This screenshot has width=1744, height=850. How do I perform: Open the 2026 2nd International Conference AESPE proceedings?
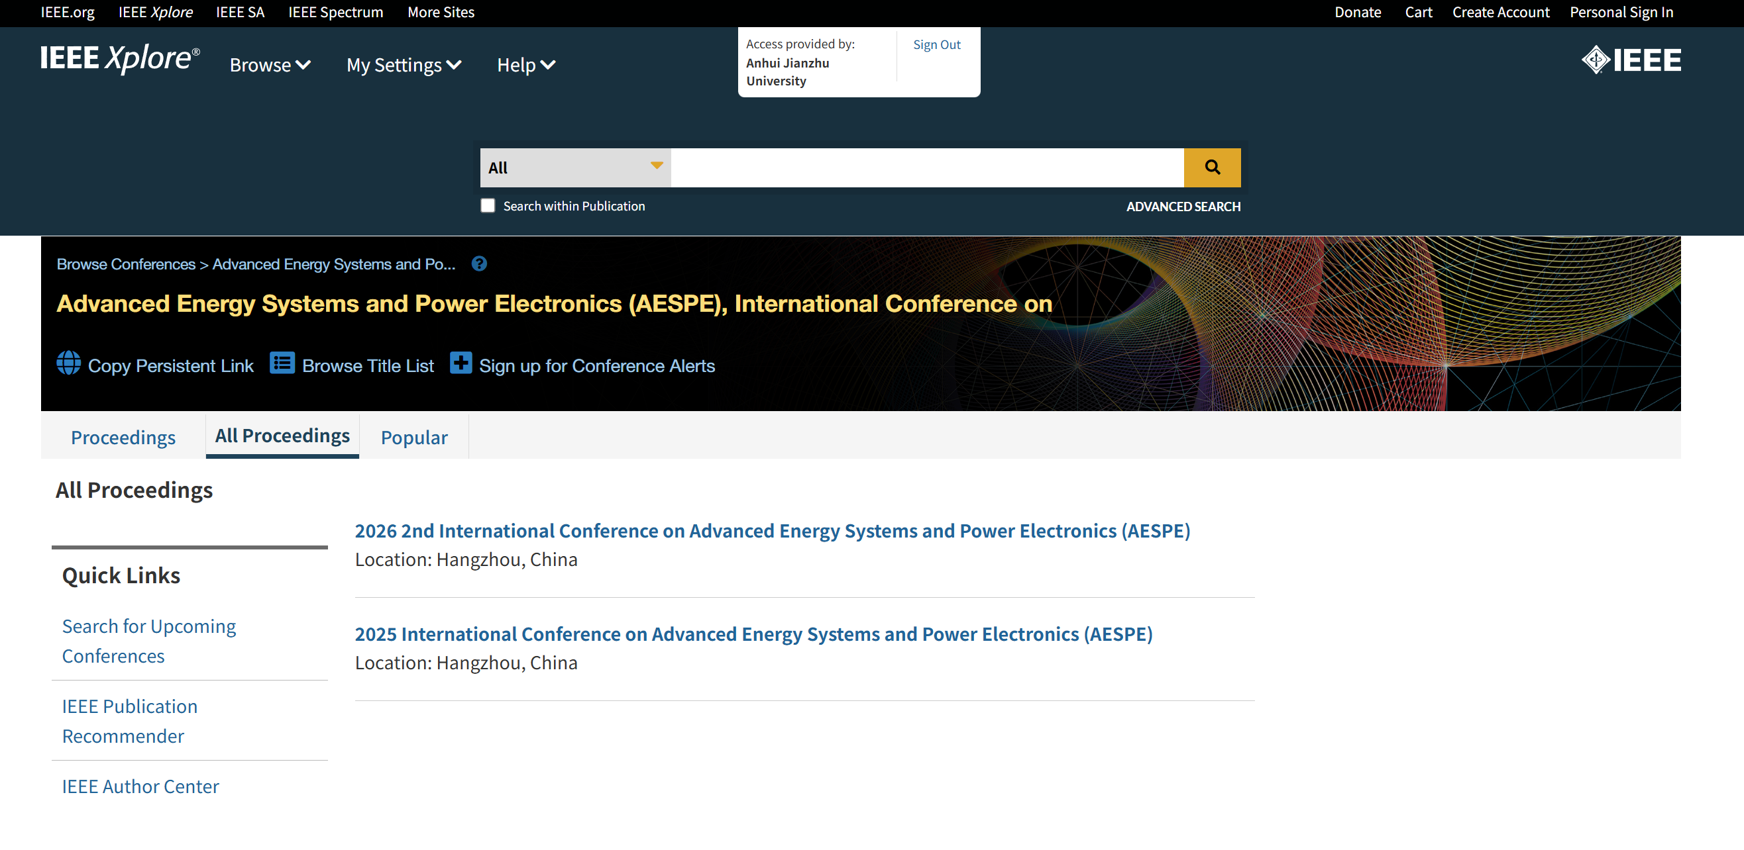(x=773, y=531)
